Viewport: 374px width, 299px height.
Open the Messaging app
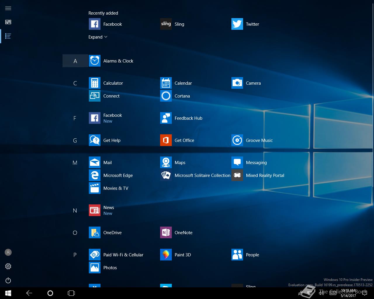(x=249, y=162)
